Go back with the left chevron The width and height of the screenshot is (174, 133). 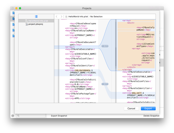point(57,17)
